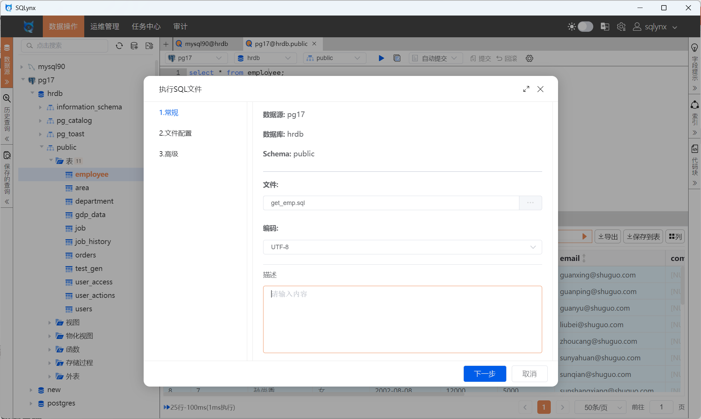This screenshot has width=701, height=419.
Task: Click the language translate icon
Action: (x=605, y=27)
